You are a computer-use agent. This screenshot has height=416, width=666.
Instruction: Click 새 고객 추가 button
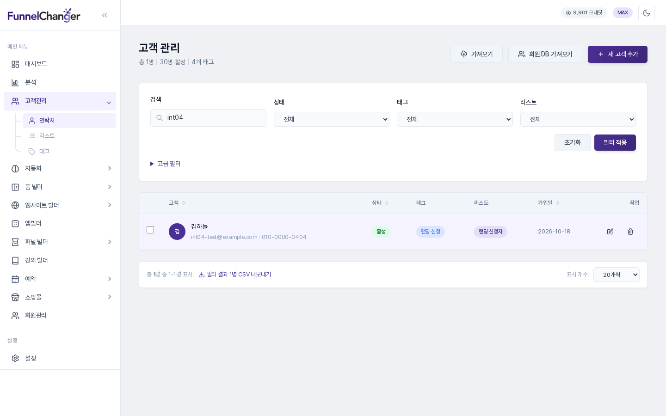617,54
